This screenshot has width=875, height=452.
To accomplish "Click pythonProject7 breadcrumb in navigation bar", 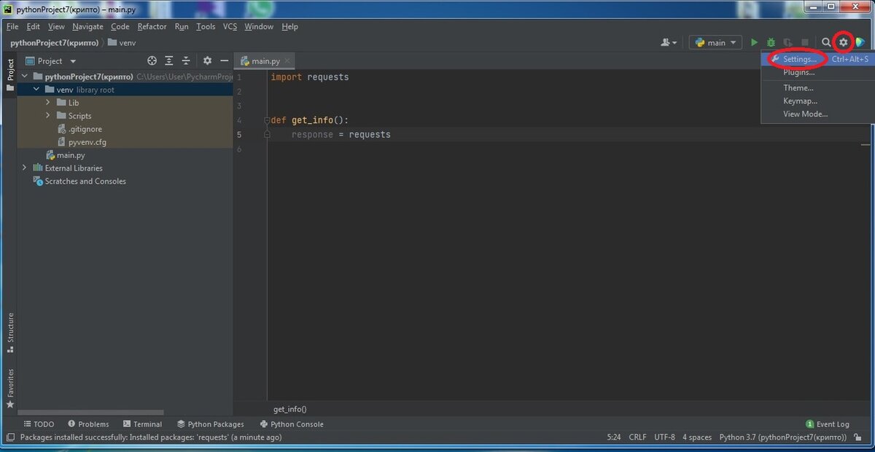I will (55, 43).
